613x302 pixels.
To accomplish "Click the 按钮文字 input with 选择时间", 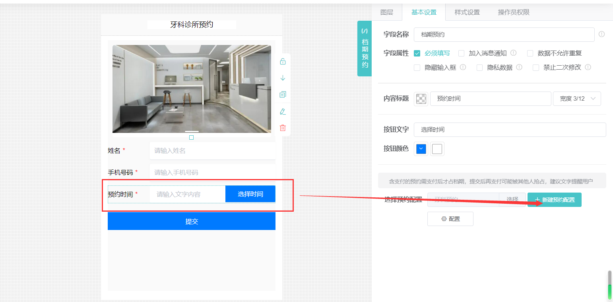I will pos(510,130).
